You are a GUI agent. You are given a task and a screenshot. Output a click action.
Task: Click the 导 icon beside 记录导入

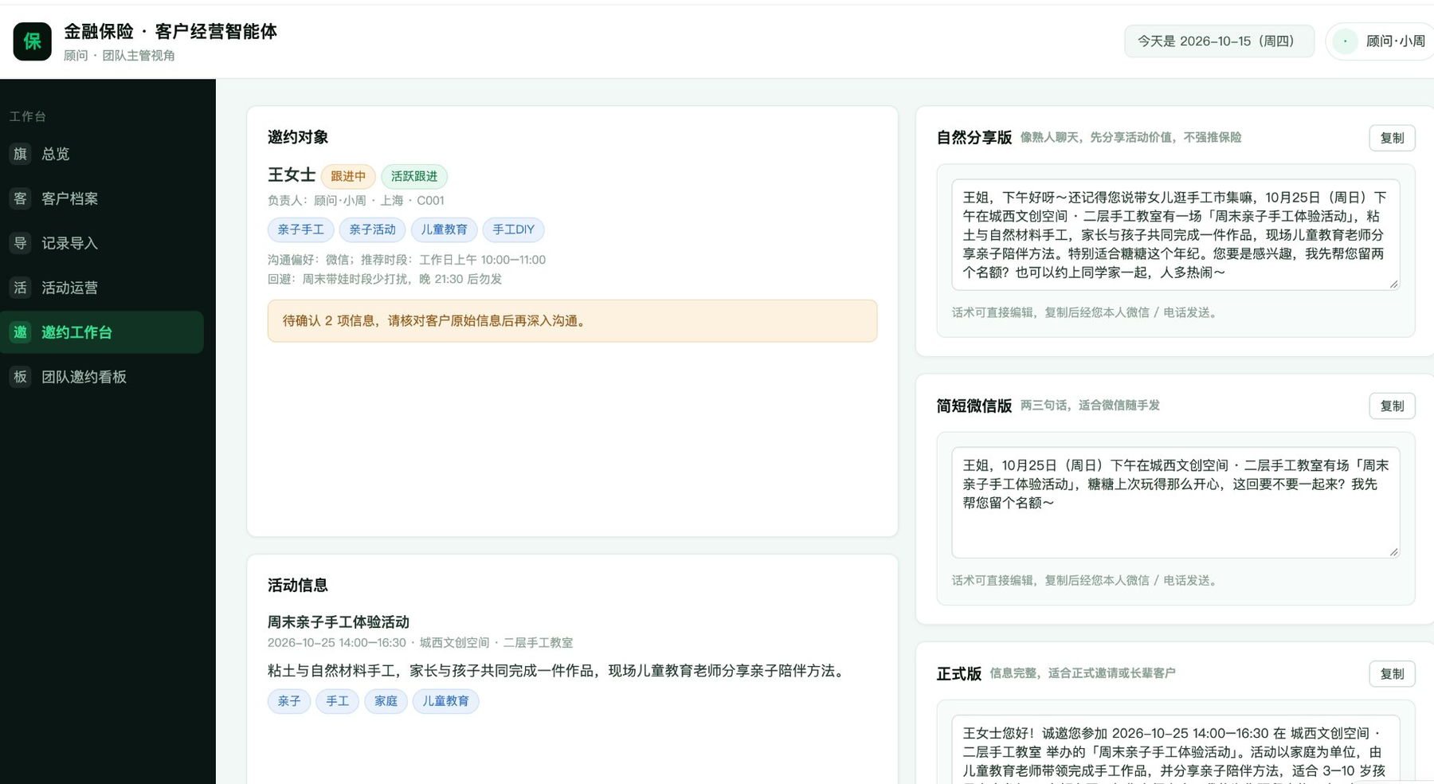[x=20, y=243]
